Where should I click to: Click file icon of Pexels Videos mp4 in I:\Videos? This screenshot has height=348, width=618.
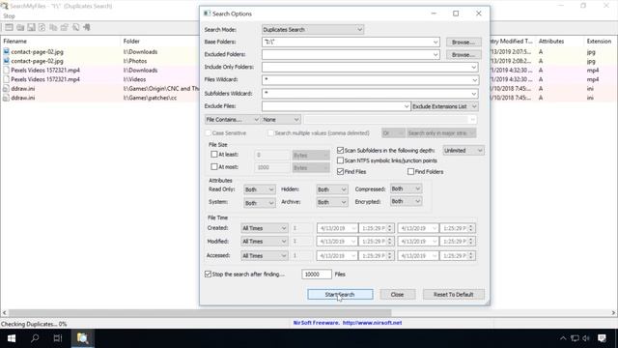point(7,79)
